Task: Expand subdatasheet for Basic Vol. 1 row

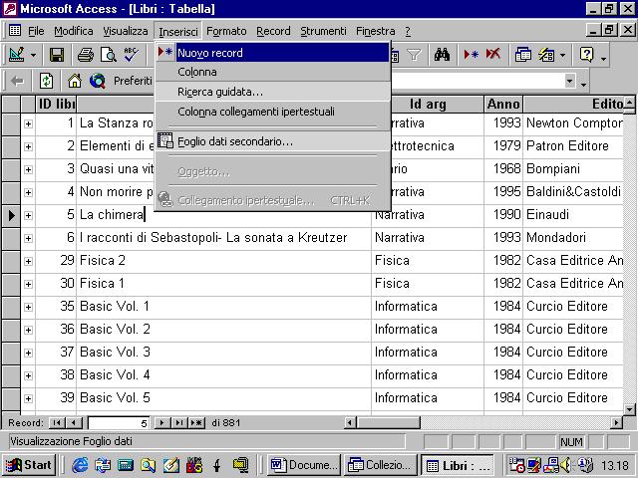Action: tap(28, 307)
